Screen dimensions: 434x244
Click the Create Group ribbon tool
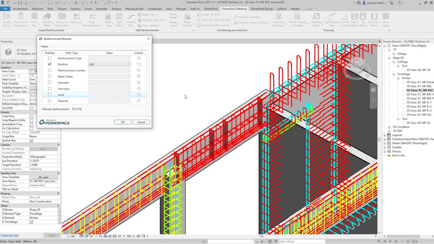(7, 20)
